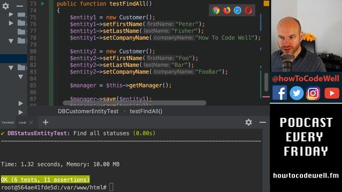Image resolution: width=342 pixels, height=192 pixels.
Task: Click the Twitter icon in overlay
Action: coord(297,93)
